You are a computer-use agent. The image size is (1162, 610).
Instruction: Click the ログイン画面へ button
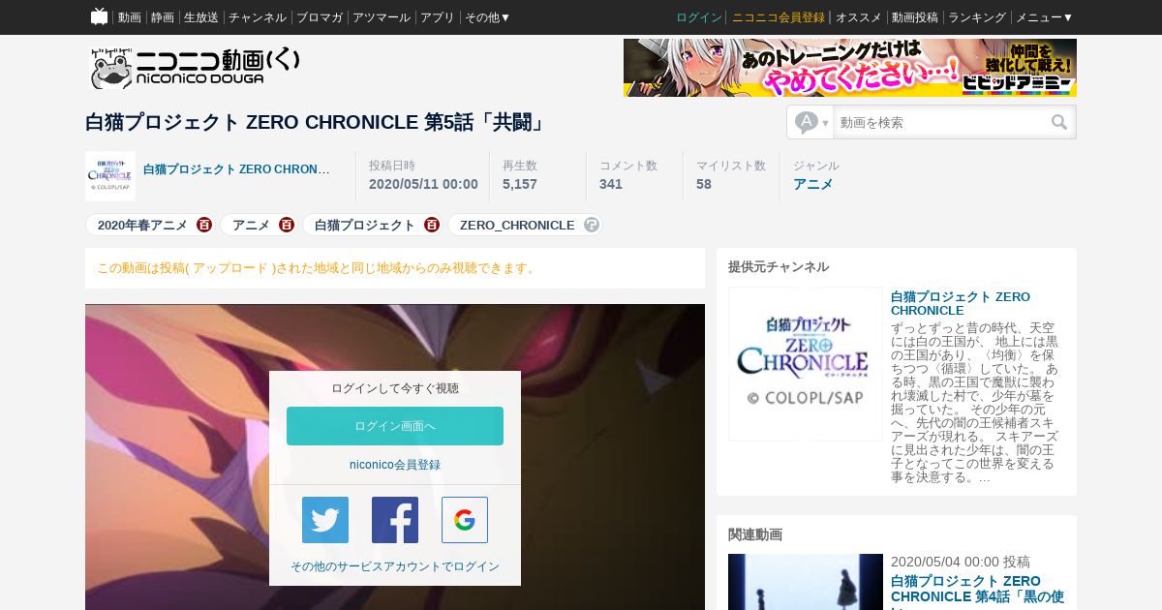click(x=395, y=426)
